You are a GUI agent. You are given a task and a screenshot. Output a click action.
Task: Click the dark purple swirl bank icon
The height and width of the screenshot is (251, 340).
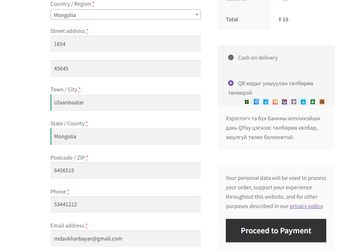coord(284,102)
